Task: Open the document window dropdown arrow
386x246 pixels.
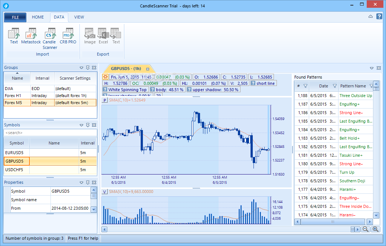Action: coord(372,68)
